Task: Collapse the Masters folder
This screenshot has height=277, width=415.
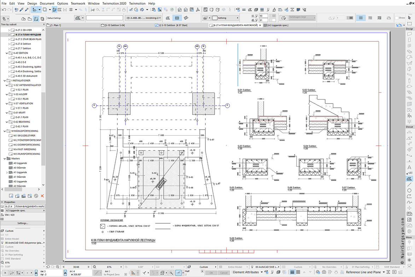Action: (x=5, y=159)
